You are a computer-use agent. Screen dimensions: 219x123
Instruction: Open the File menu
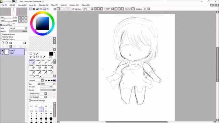point(4,5)
